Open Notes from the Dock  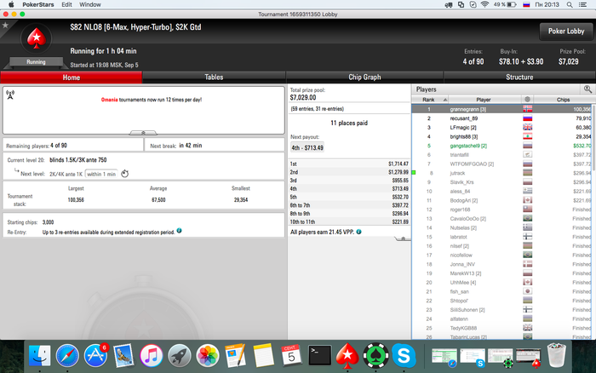pos(263,356)
